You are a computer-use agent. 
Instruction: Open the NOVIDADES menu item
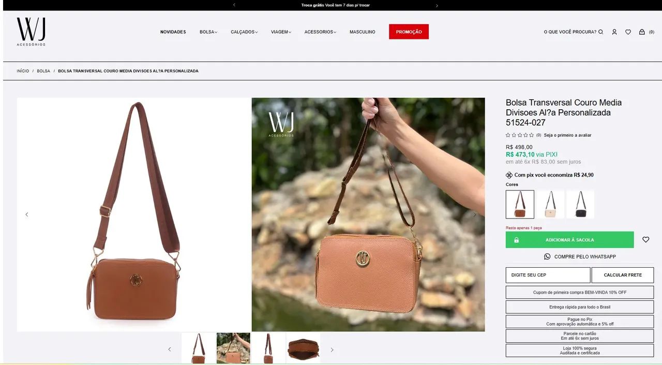[x=173, y=32]
